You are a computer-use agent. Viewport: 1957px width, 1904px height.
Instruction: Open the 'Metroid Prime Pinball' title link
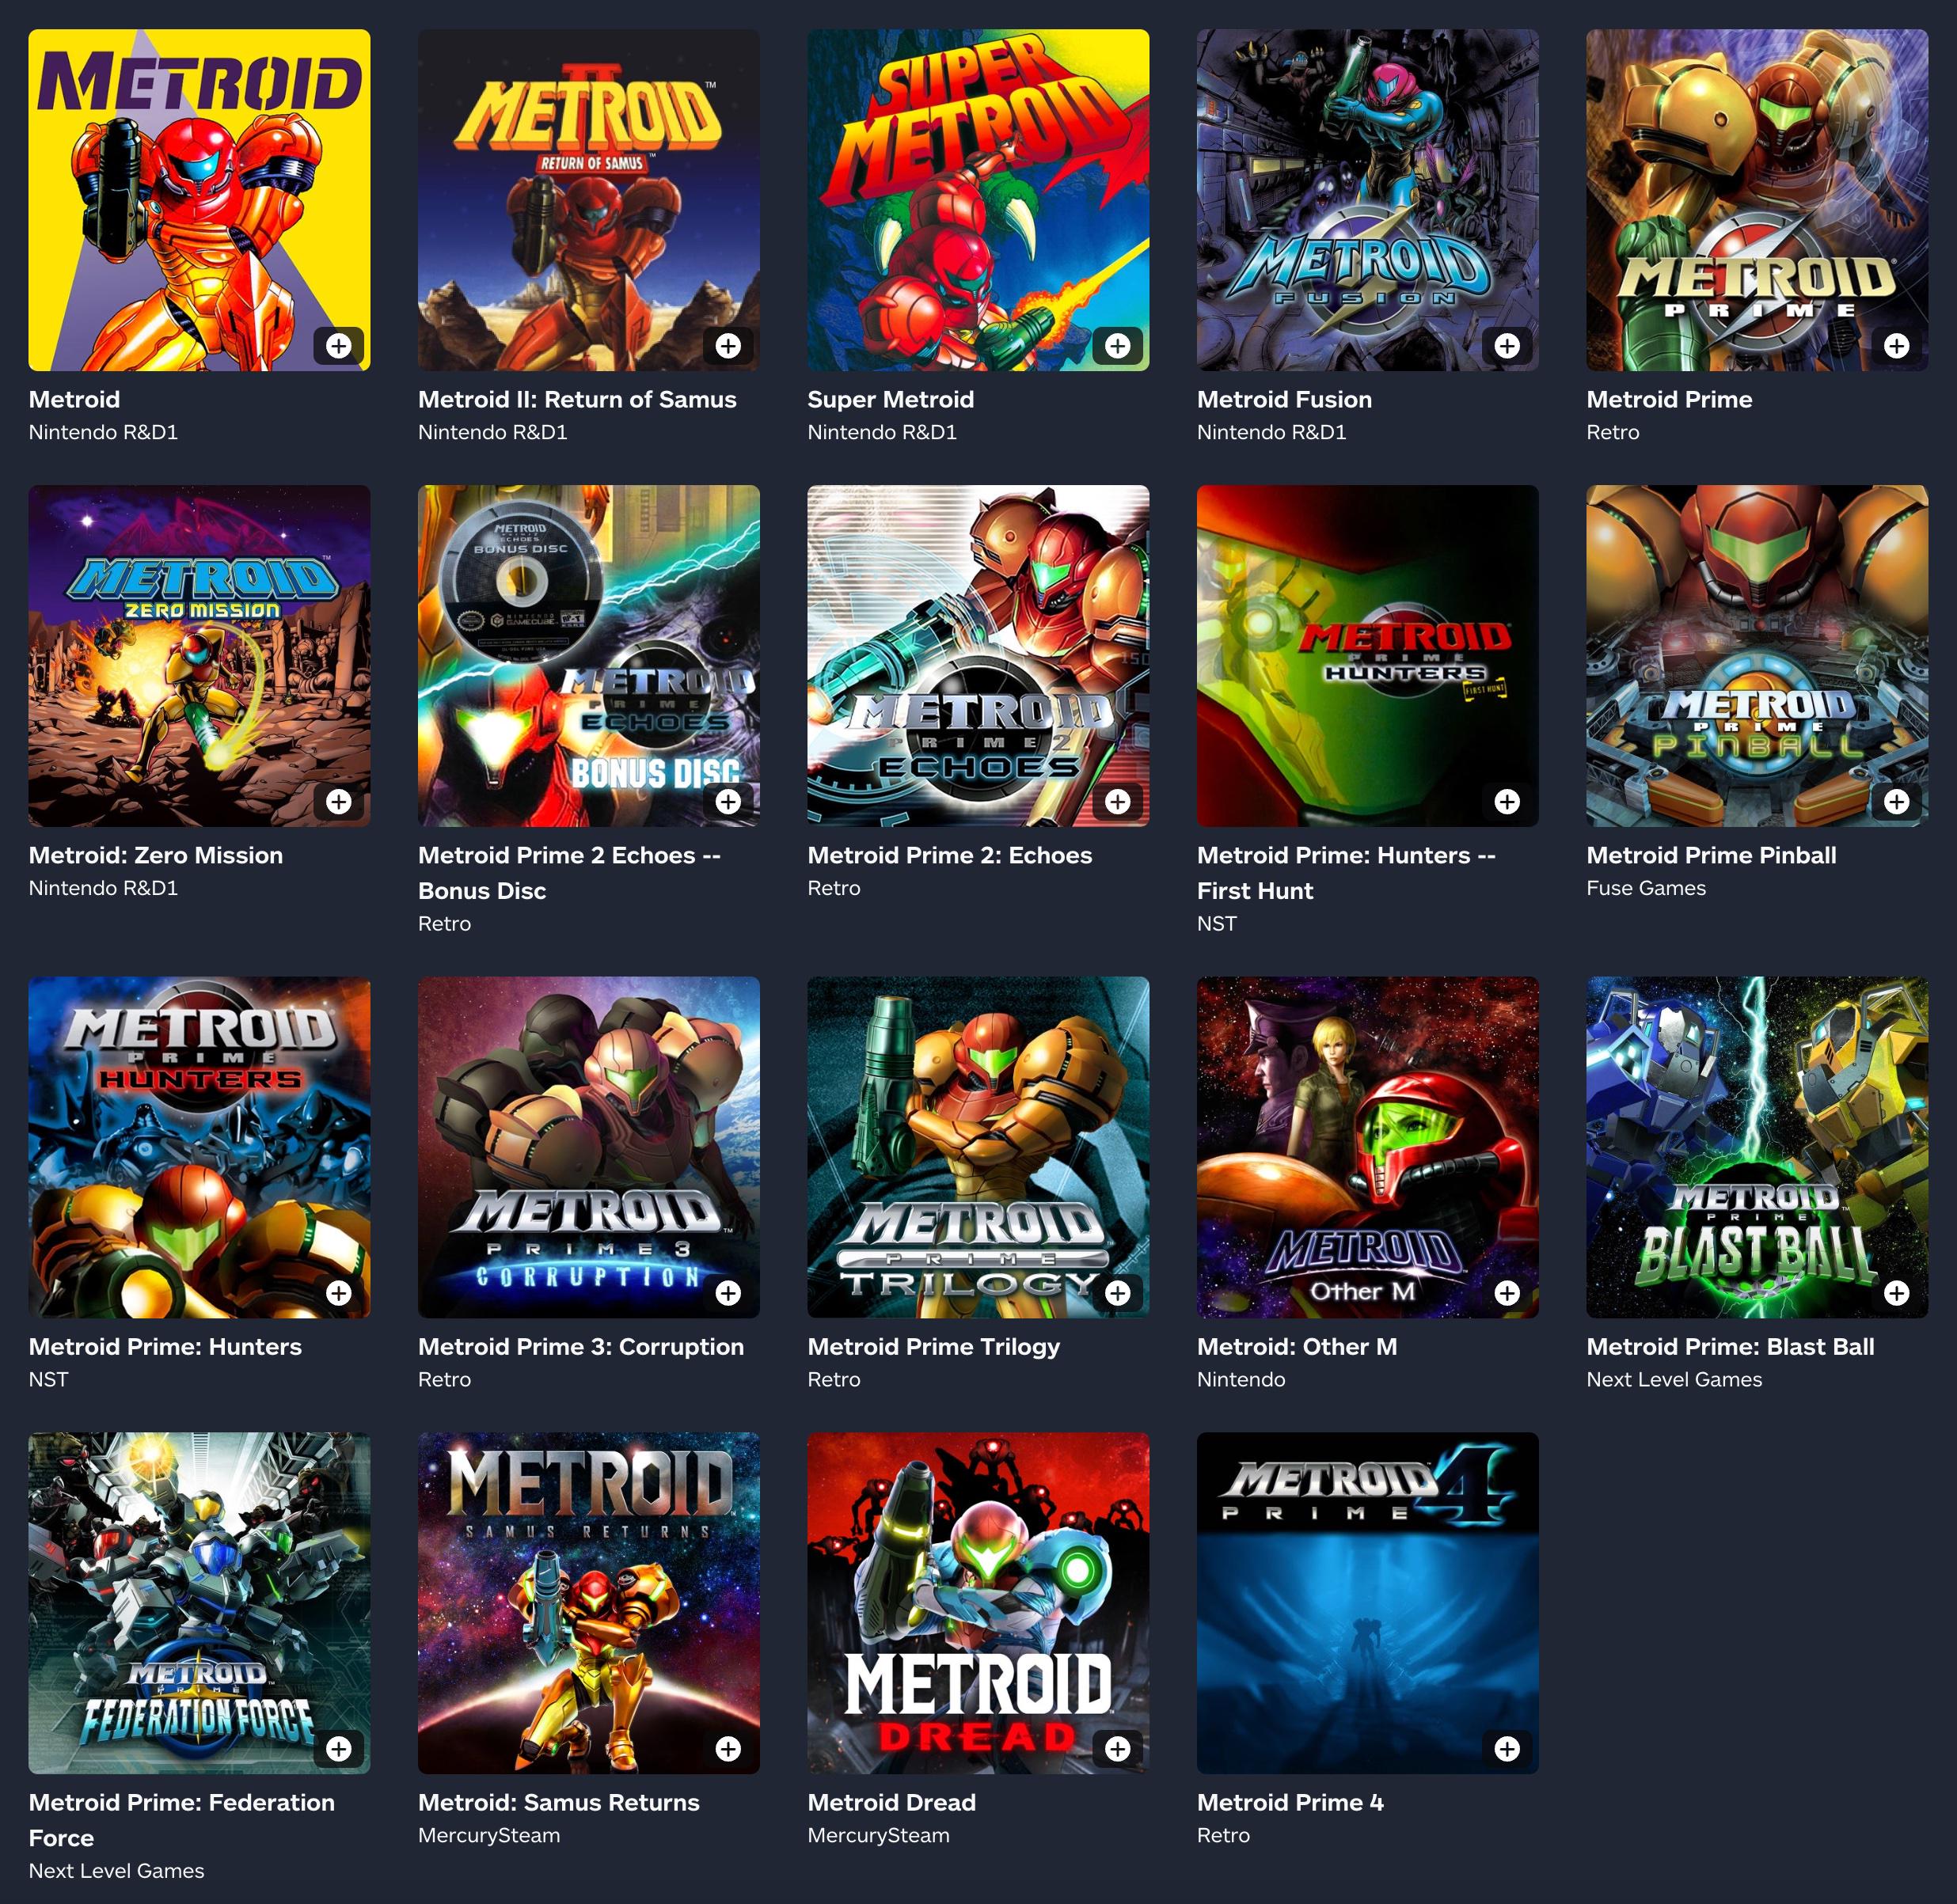1711,856
